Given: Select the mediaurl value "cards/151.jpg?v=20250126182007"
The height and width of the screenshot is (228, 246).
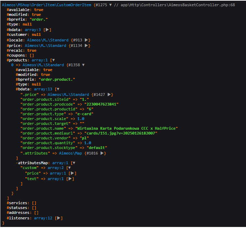Looking at the screenshot, I should point(121,133).
